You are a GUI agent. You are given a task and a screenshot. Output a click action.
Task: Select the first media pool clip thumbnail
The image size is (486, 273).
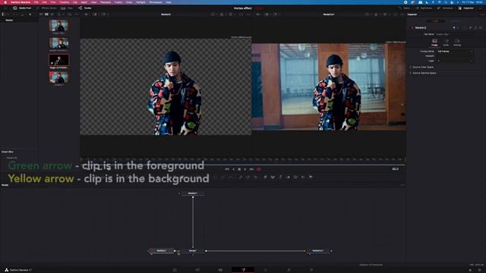58,25
